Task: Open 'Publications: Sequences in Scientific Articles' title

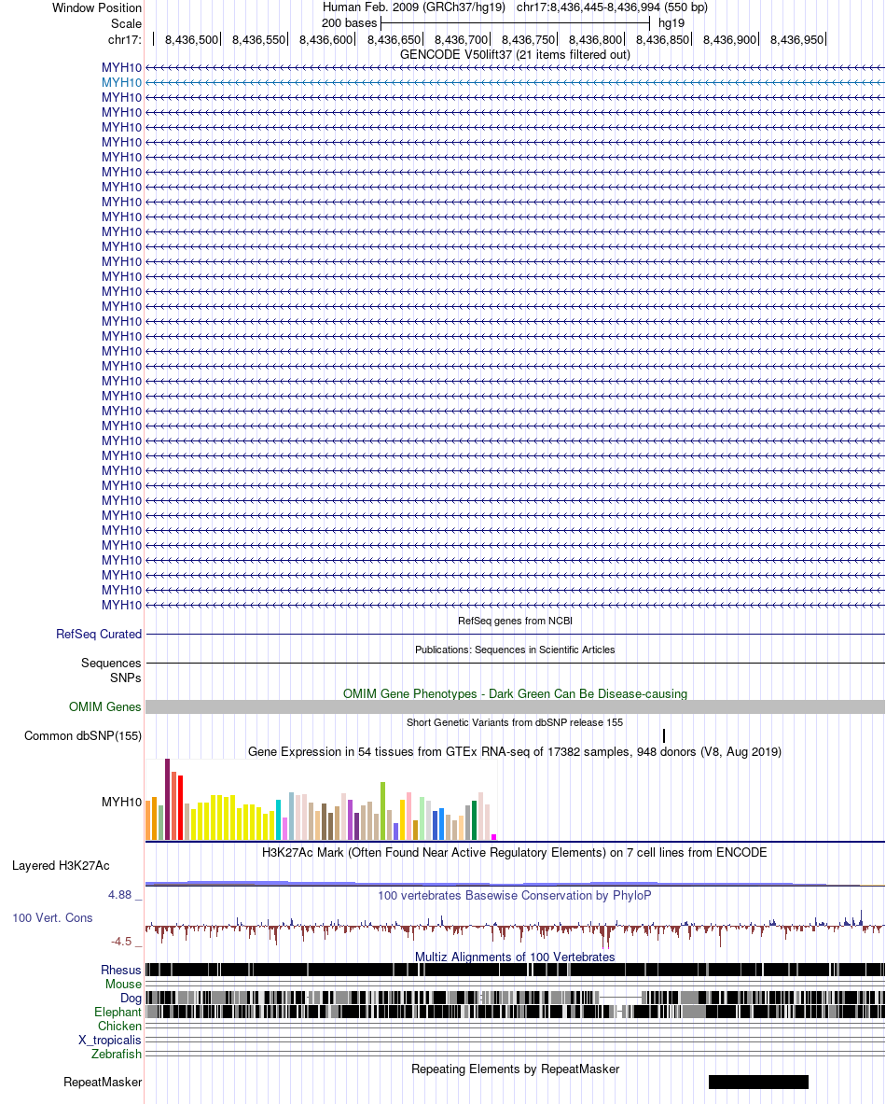Action: 515,650
